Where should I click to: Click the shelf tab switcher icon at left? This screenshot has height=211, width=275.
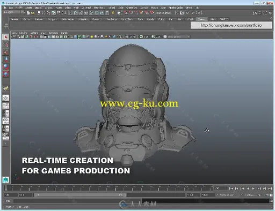[6, 25]
